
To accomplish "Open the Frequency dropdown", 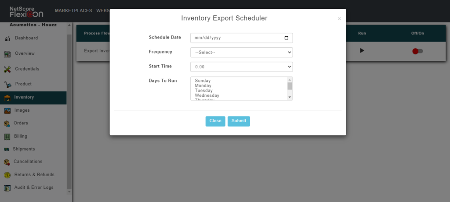I will click(x=241, y=53).
